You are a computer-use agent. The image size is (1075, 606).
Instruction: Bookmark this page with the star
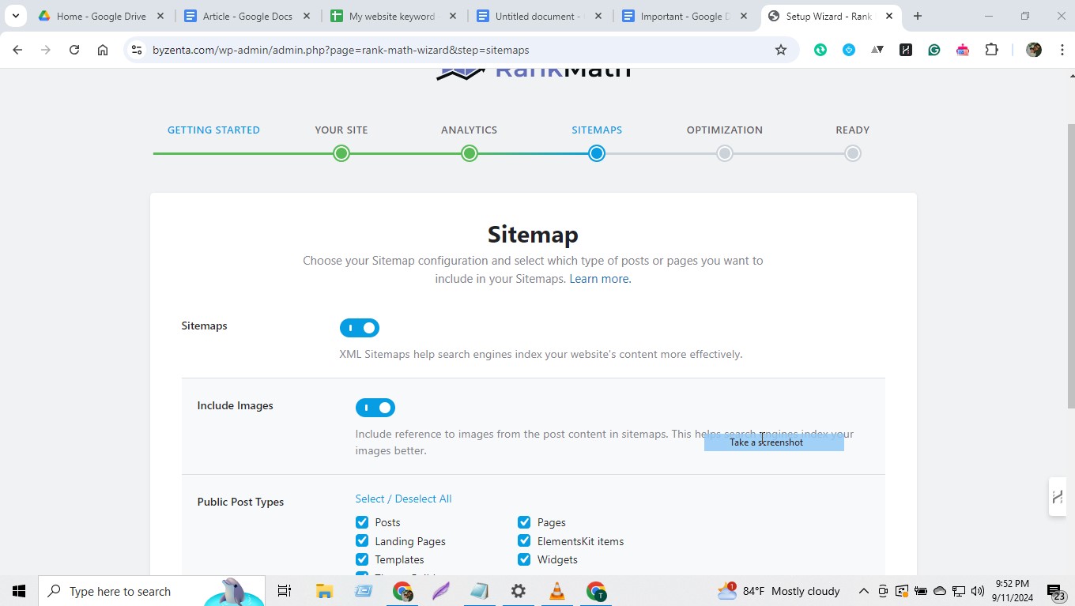coord(781,50)
